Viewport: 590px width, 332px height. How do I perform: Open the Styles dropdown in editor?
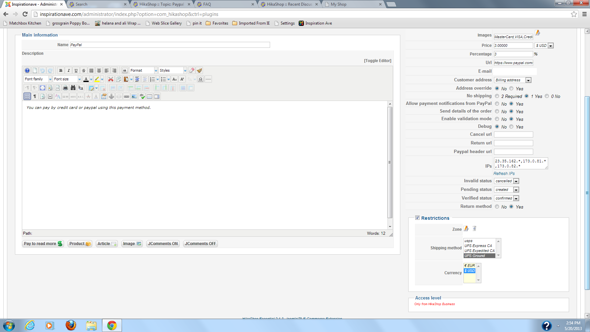point(173,70)
